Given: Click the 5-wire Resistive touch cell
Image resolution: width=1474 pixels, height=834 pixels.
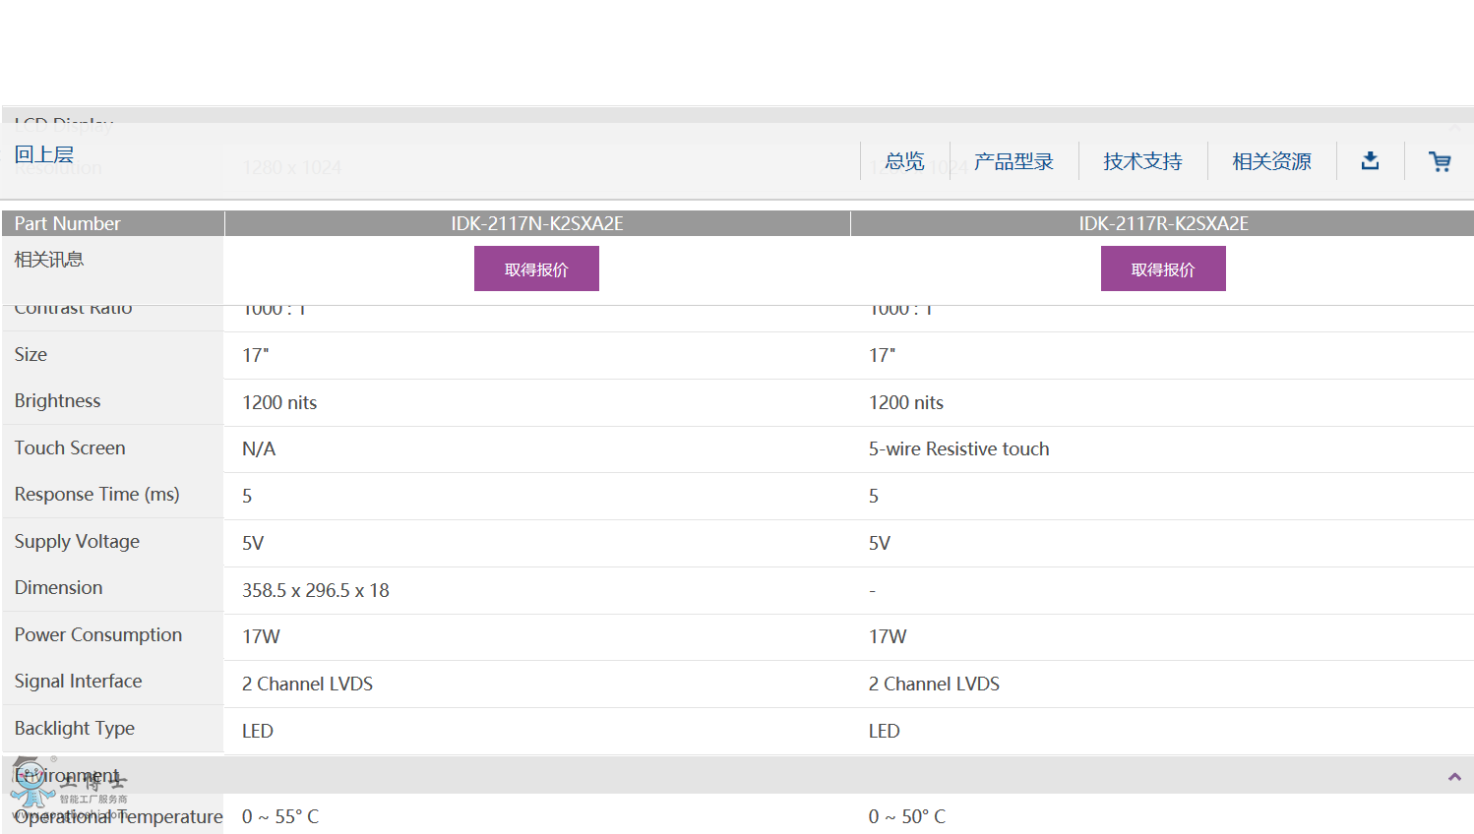Looking at the screenshot, I should pos(958,449).
